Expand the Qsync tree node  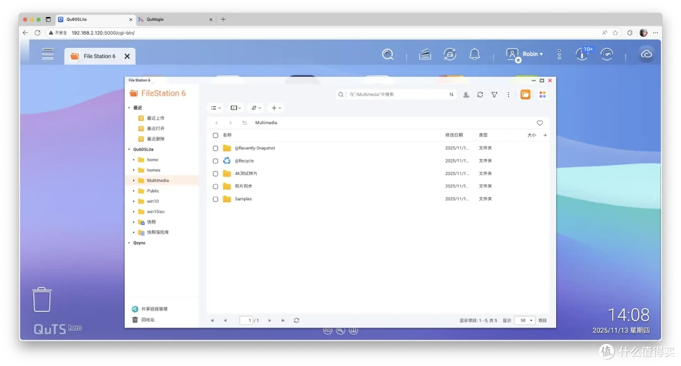tap(129, 243)
